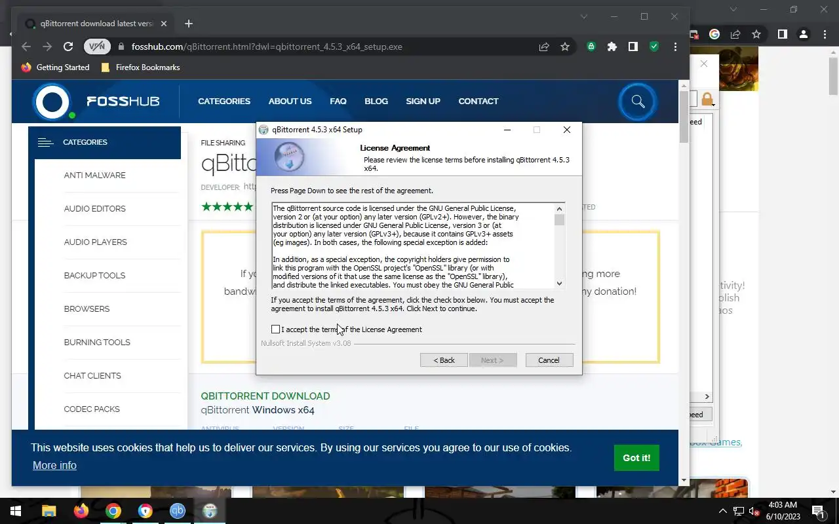This screenshot has height=524, width=839.
Task: Click the VPN badge in address bar
Action: point(97,47)
